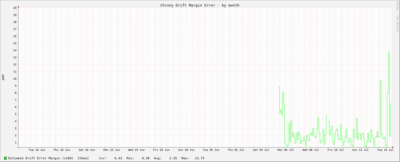
Task: Click the tallest spike peak near 13.75 ppm
Action: [x=389, y=52]
